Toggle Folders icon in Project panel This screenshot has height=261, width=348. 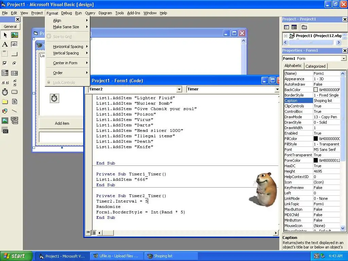tap(304, 27)
